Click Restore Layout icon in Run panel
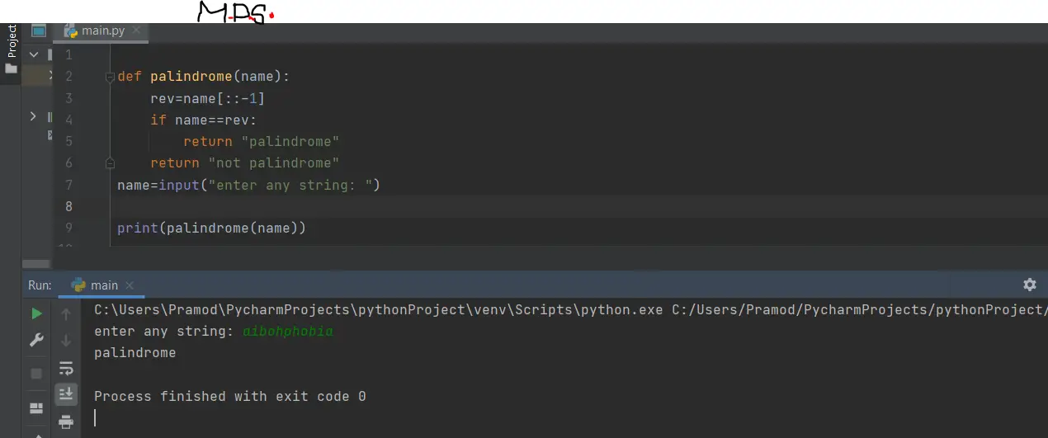The height and width of the screenshot is (438, 1048). [x=36, y=408]
